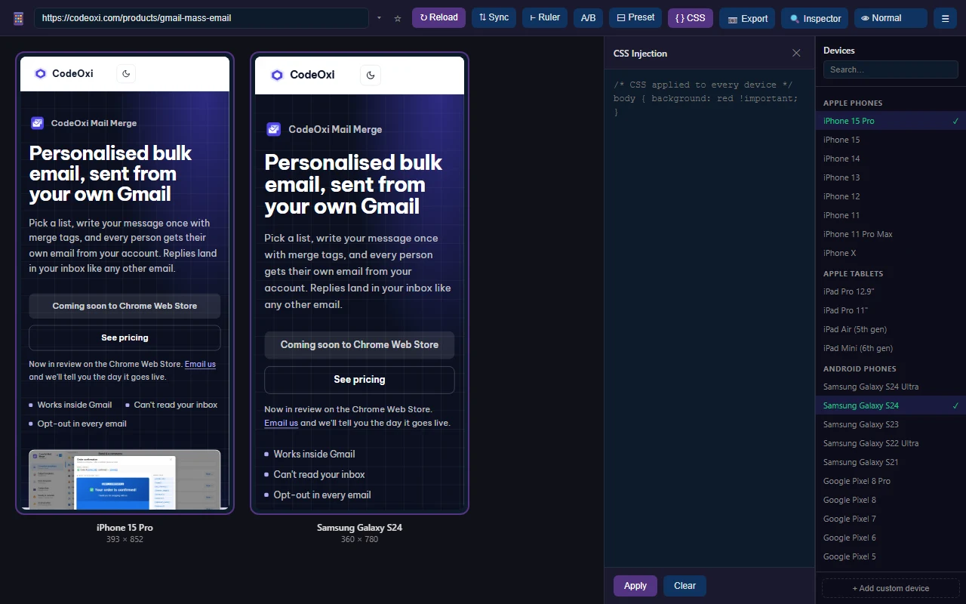Viewport: 966px width, 604px height.
Task: Click See pricing in iPhone 15 Pro preview
Action: (x=125, y=337)
